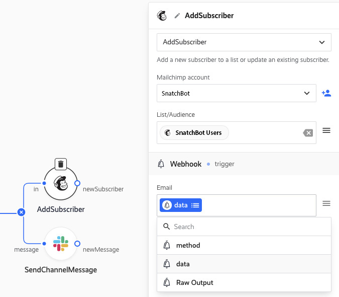339x297 pixels.
Task: Click the bell icon beside data in the list
Action: (167, 264)
